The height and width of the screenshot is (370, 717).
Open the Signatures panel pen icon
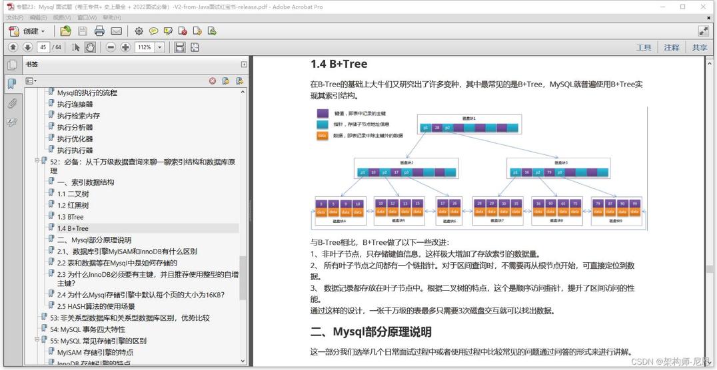pyautogui.click(x=12, y=122)
